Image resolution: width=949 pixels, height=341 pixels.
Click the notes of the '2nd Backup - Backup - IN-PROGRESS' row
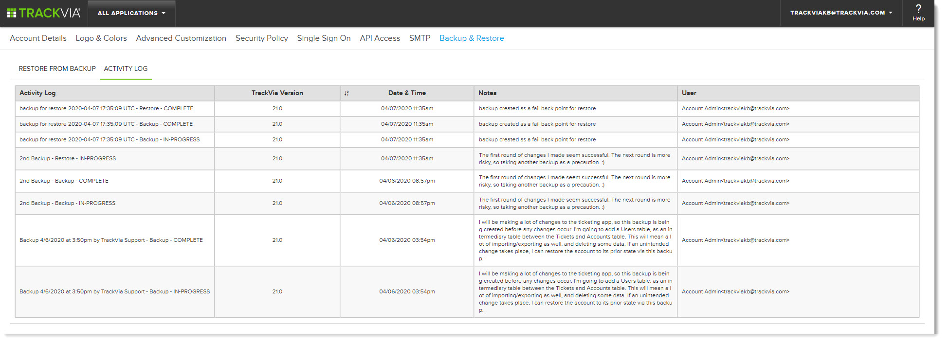pyautogui.click(x=575, y=204)
